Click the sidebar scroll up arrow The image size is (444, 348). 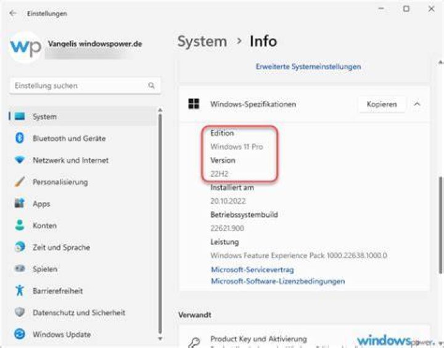pos(160,110)
